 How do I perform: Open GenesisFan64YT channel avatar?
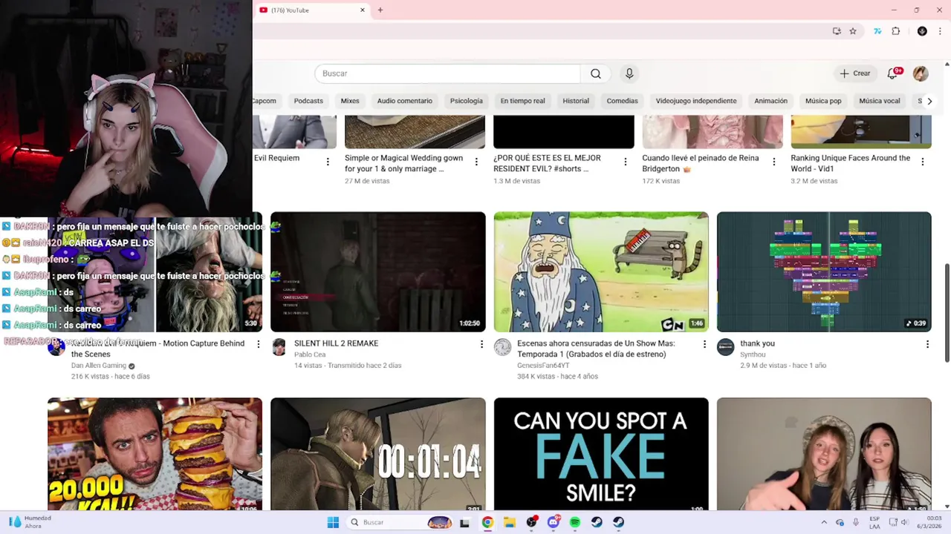[503, 347]
